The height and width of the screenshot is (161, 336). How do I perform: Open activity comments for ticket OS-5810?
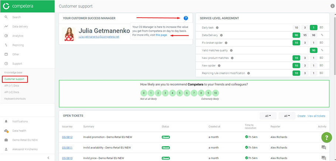[323, 158]
